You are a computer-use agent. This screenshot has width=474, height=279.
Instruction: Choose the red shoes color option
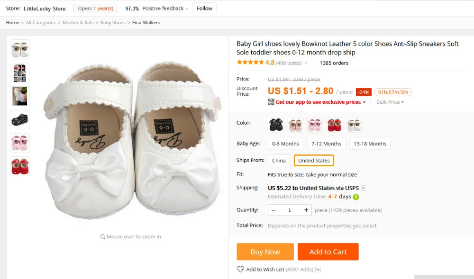(334, 125)
